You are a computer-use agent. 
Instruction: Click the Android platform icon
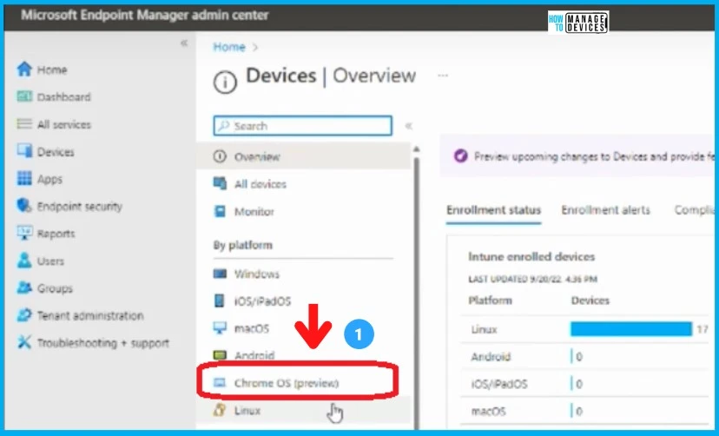coord(220,355)
